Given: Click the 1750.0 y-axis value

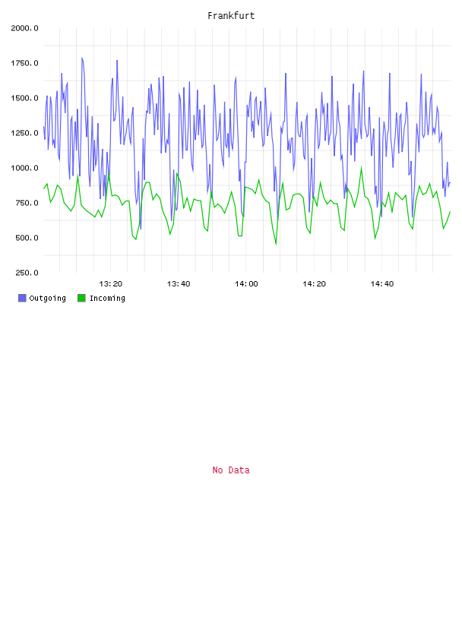Looking at the screenshot, I should click(x=24, y=63).
